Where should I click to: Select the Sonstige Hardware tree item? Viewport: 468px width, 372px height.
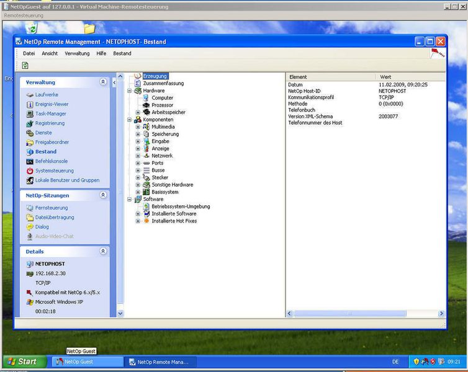pos(172,185)
